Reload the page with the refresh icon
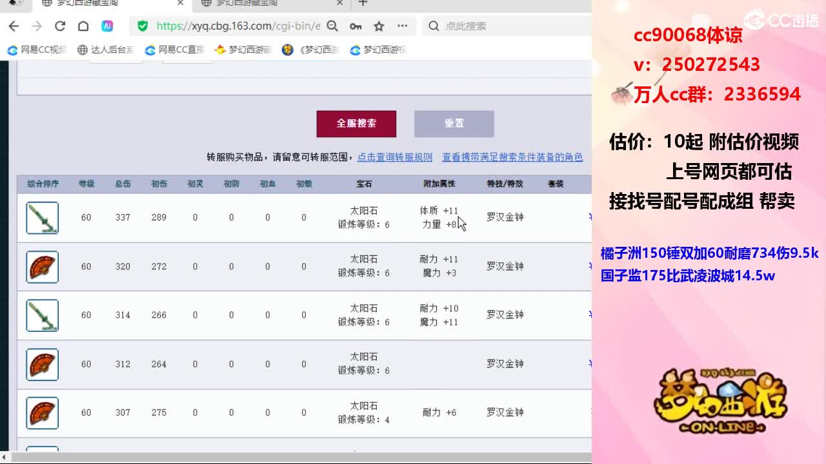The height and width of the screenshot is (464, 826). (x=60, y=26)
